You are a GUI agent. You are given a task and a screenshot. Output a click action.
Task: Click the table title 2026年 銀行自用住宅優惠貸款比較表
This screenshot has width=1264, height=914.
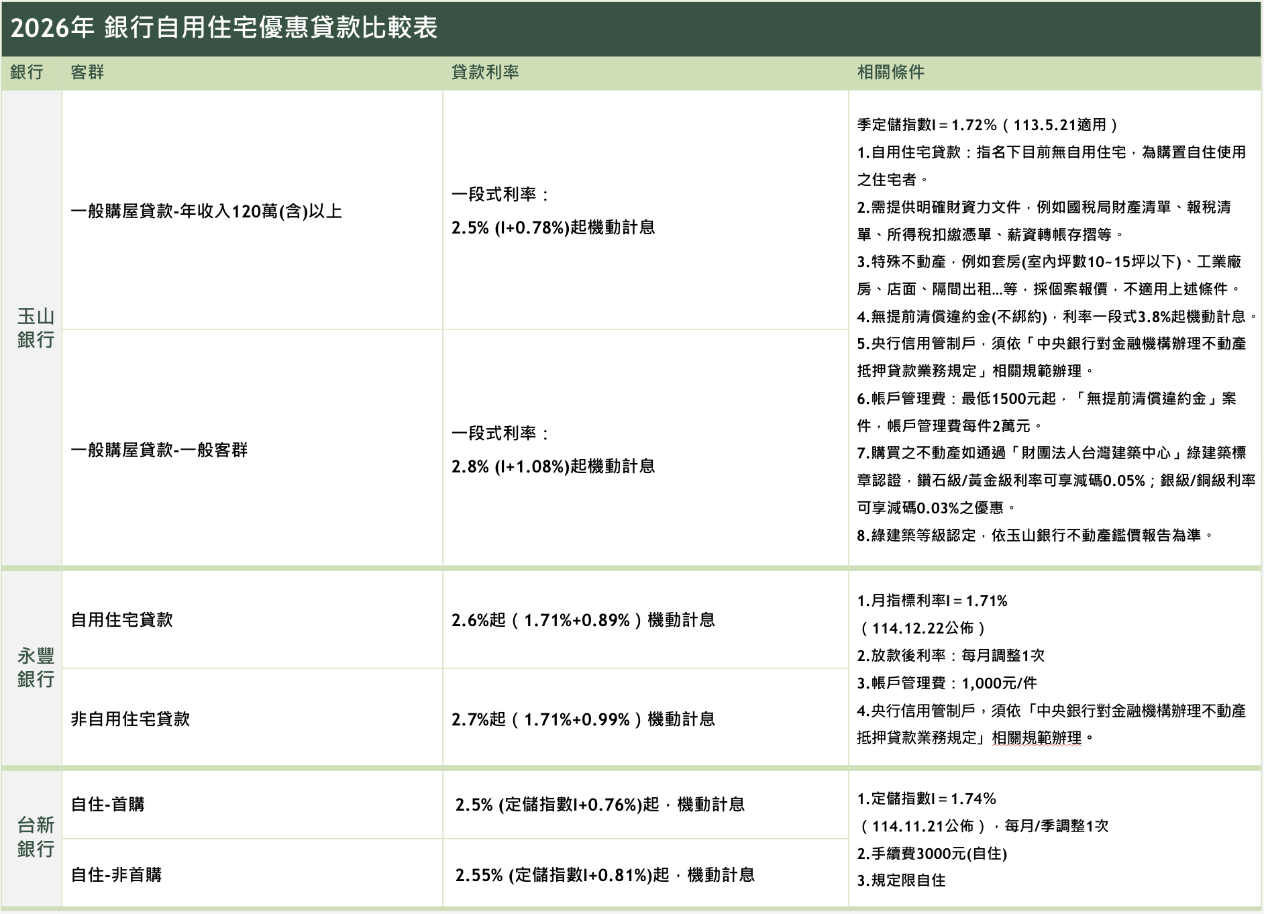pos(221,28)
